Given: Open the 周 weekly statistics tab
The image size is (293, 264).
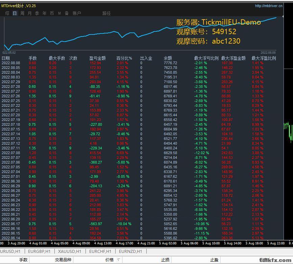Looking at the screenshot, I should tap(22, 13).
